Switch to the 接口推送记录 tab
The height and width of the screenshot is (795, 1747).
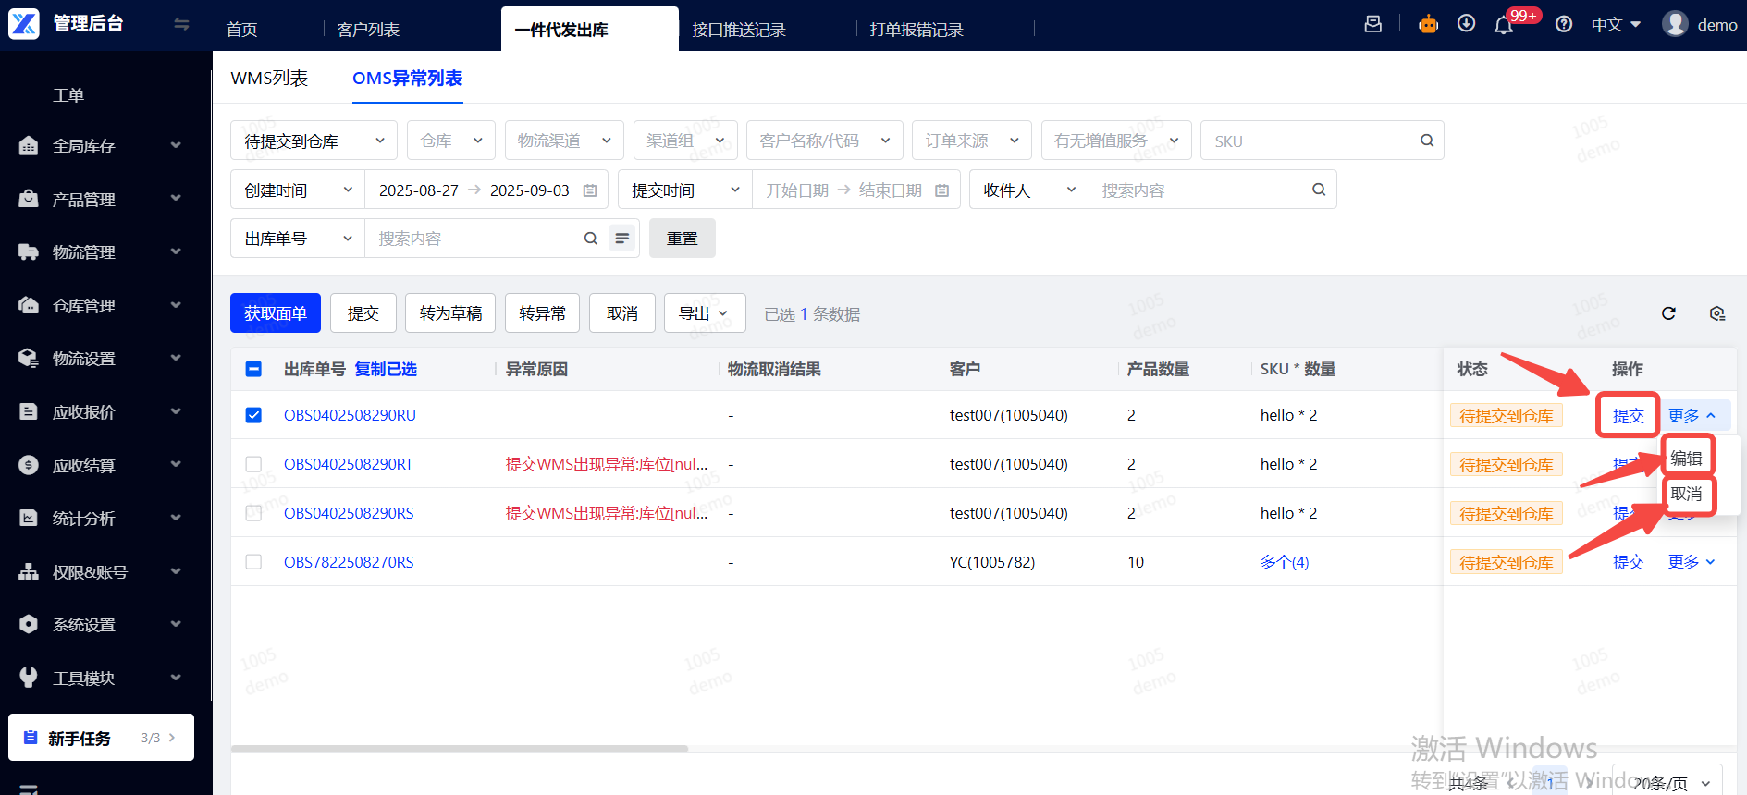pos(739,30)
